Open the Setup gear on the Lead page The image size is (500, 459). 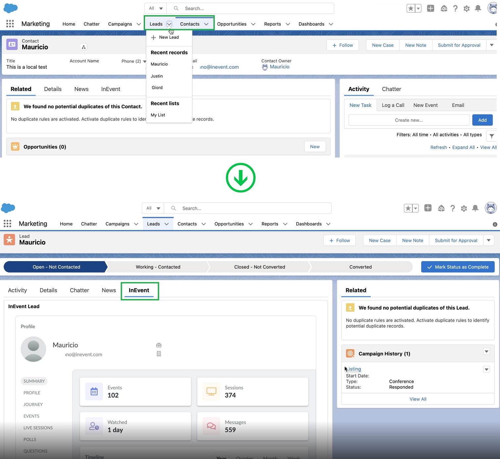tap(464, 208)
